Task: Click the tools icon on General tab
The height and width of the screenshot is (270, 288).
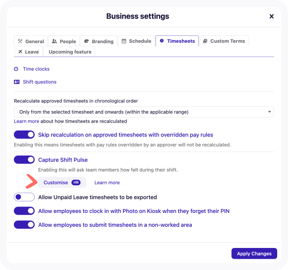Action: 20,41
